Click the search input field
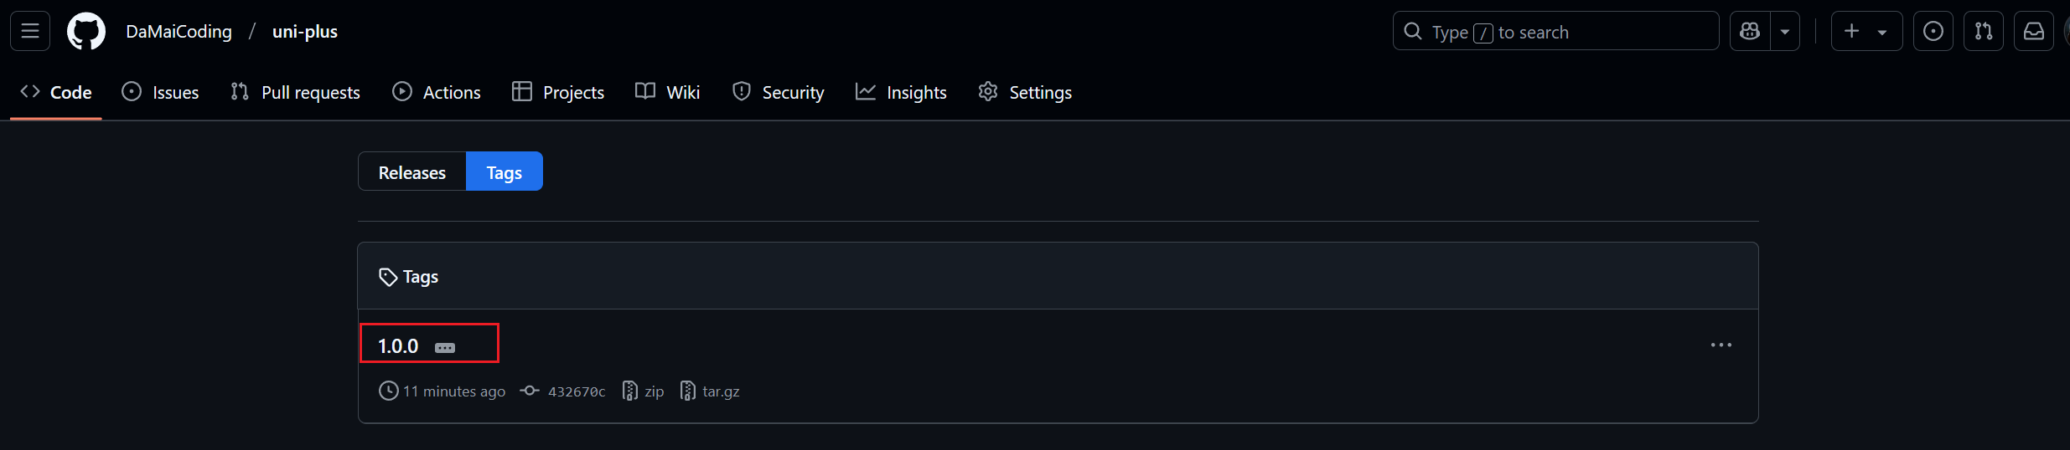The width and height of the screenshot is (2070, 450). pyautogui.click(x=1555, y=32)
